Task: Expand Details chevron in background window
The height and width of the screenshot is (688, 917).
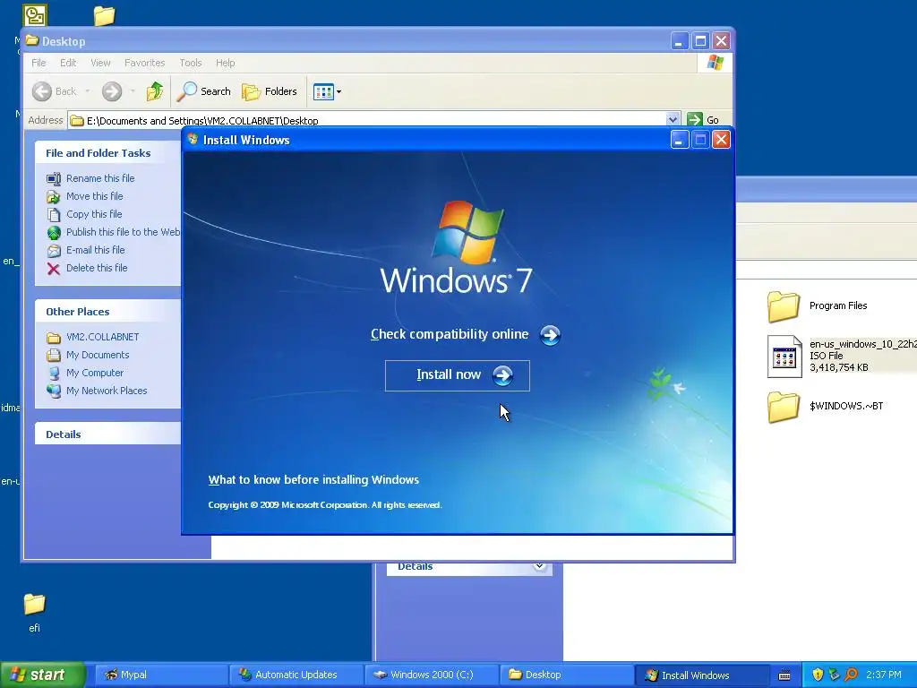Action: [x=539, y=566]
